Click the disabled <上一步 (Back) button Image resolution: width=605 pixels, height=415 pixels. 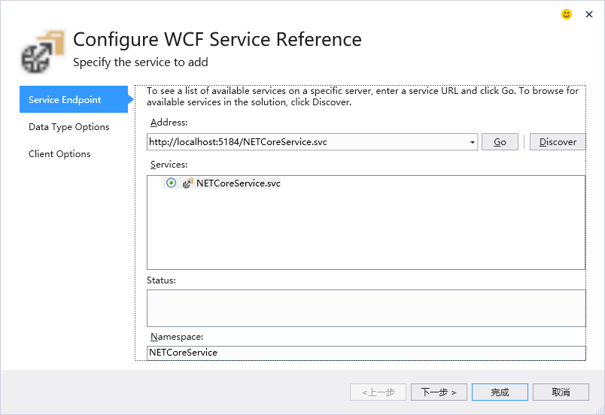click(x=378, y=392)
